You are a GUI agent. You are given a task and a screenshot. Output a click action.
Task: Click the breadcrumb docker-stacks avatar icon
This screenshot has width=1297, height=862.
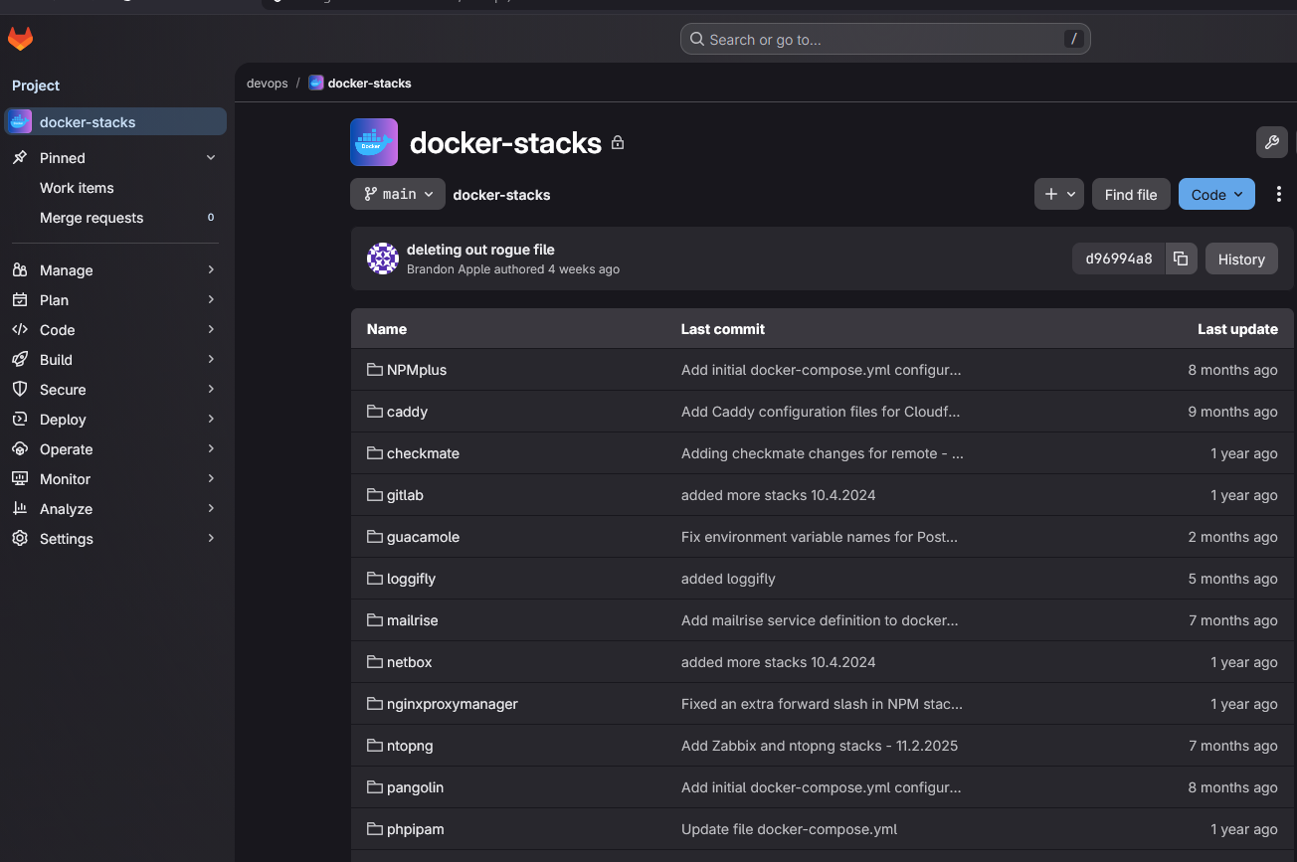pyautogui.click(x=316, y=84)
